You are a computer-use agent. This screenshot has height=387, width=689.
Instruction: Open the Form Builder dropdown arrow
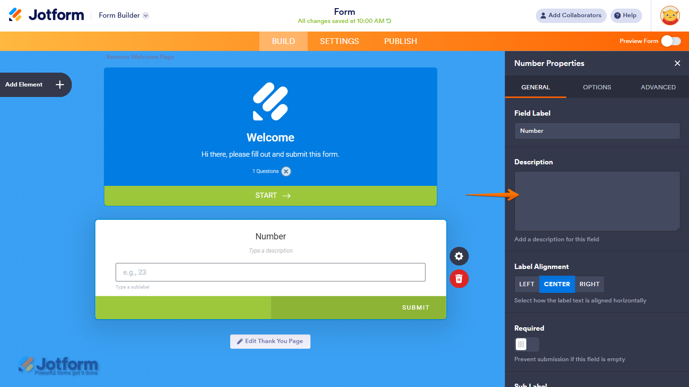coord(146,15)
